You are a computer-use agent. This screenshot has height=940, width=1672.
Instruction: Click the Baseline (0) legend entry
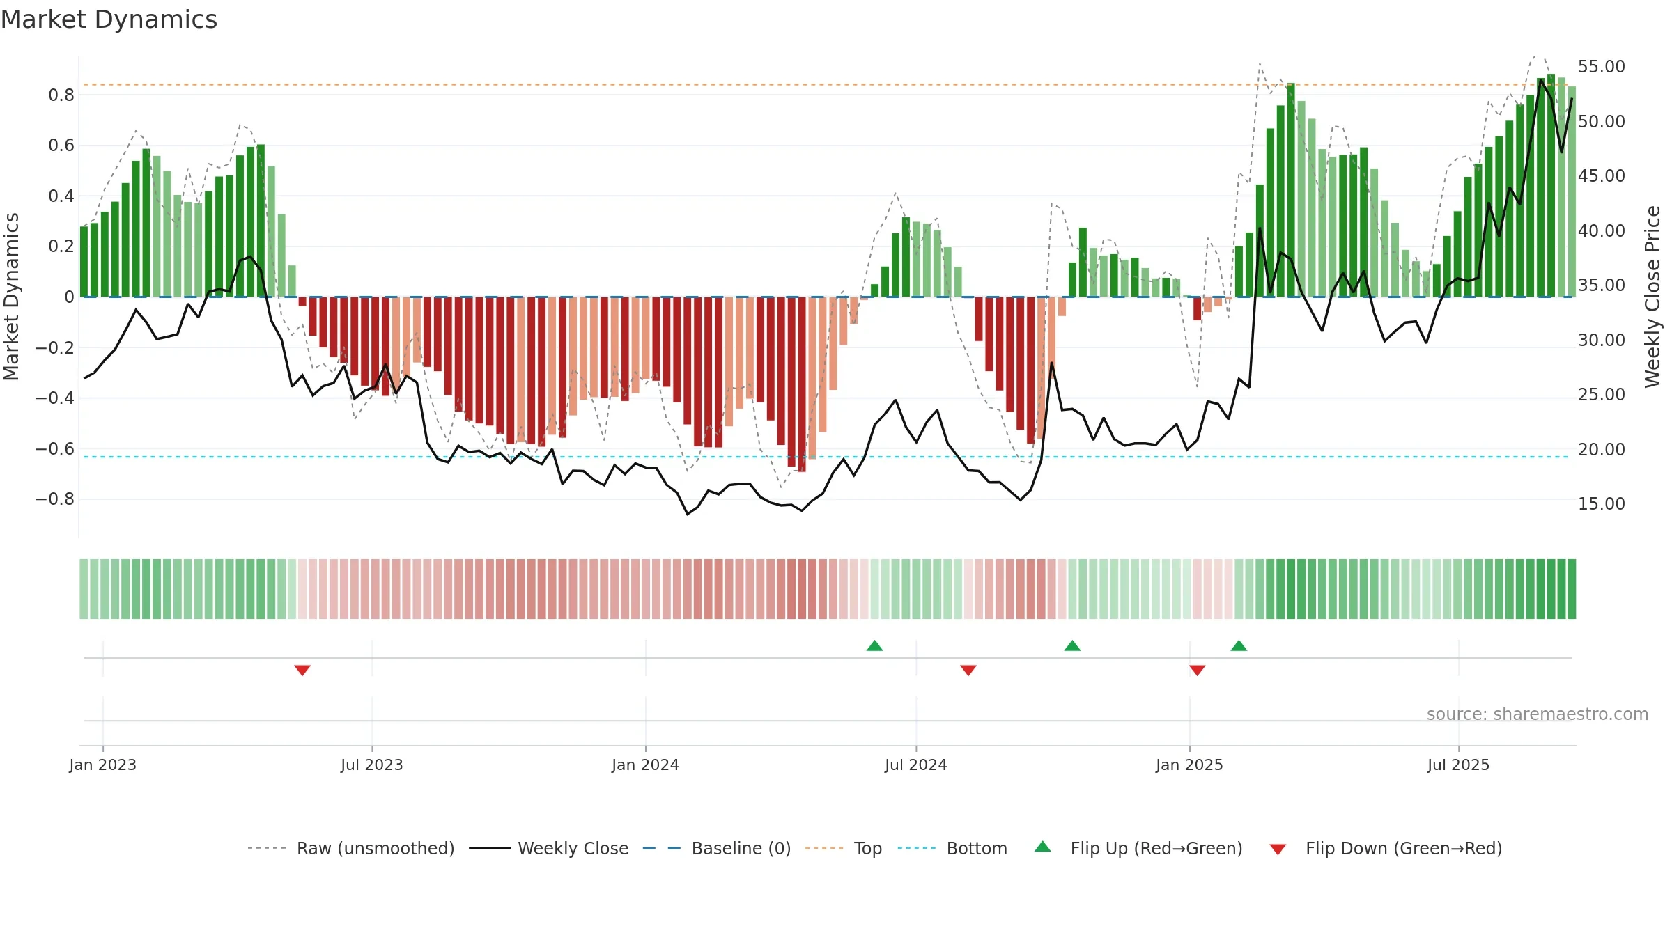click(716, 848)
